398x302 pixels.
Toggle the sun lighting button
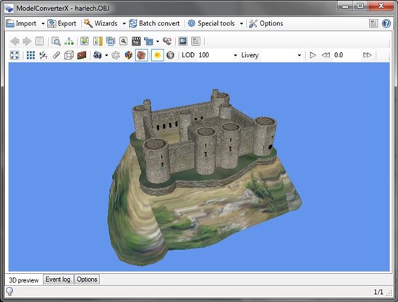coord(157,55)
